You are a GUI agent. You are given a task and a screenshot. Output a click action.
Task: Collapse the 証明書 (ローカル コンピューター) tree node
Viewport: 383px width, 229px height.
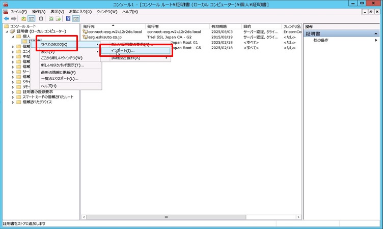tap(7, 31)
